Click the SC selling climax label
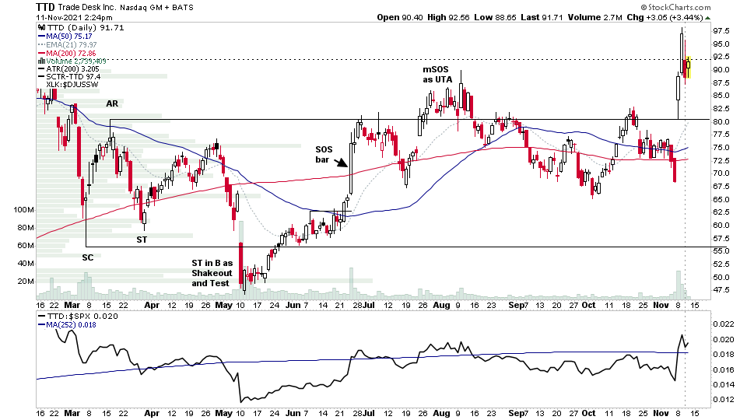Viewport: 747px width, 420px height. coord(88,257)
